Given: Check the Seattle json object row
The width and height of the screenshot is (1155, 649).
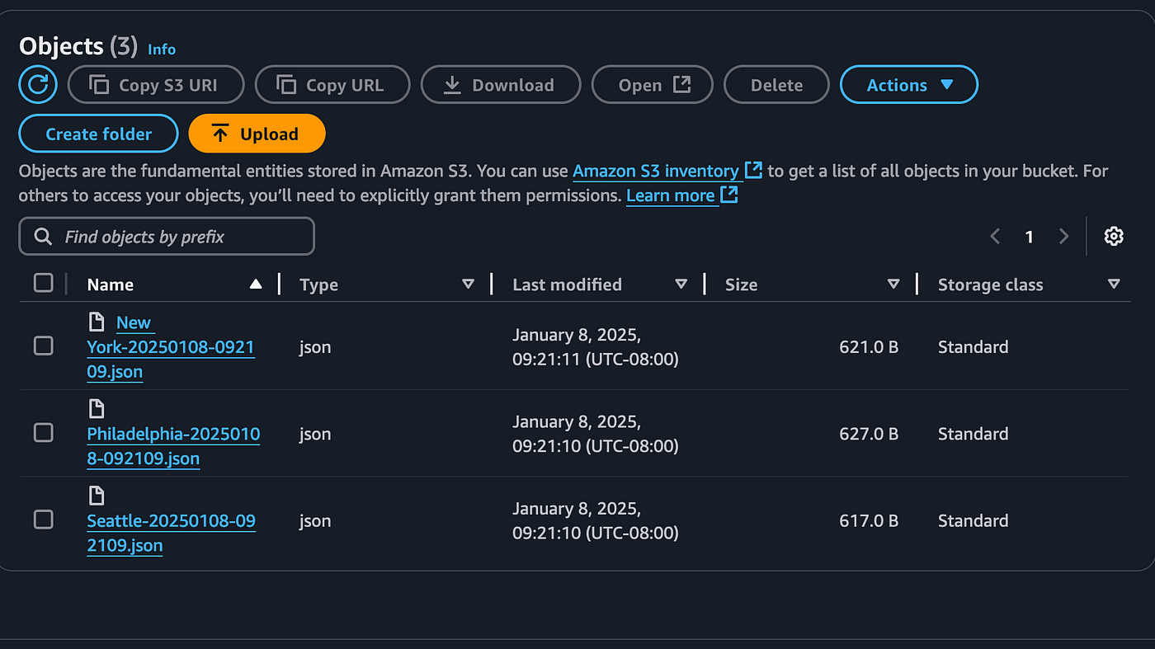Looking at the screenshot, I should (44, 520).
